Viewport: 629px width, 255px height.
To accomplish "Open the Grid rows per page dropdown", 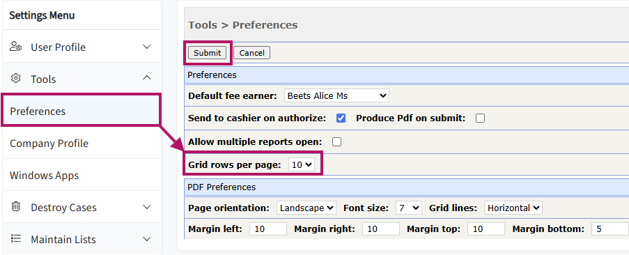I will coord(302,164).
